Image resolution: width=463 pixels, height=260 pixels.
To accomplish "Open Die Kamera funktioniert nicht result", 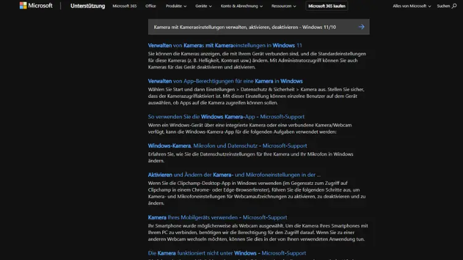I will click(x=227, y=253).
